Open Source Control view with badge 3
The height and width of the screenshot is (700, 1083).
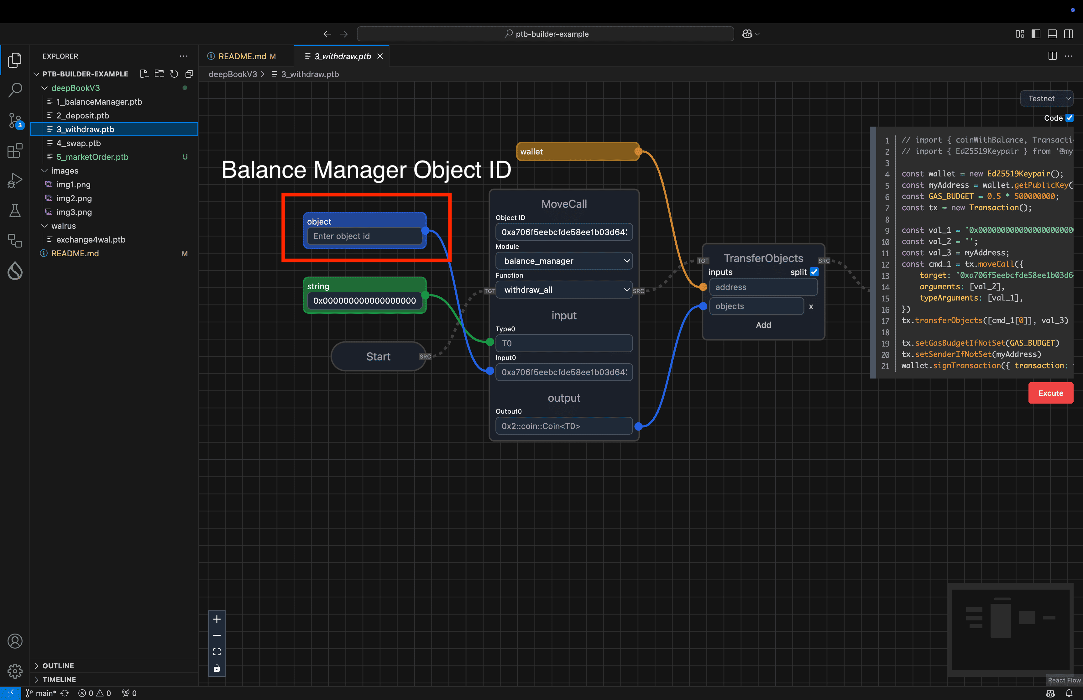(x=15, y=120)
